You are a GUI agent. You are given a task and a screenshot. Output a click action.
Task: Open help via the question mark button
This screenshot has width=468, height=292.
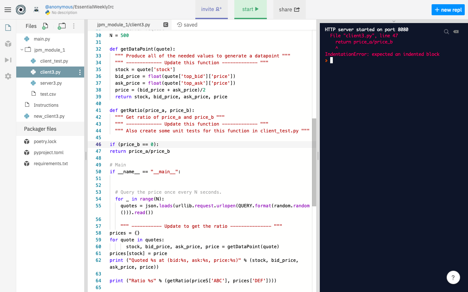tap(453, 277)
